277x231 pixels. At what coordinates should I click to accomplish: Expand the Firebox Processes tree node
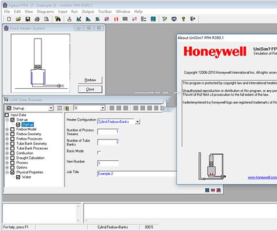pyautogui.click(x=7, y=139)
